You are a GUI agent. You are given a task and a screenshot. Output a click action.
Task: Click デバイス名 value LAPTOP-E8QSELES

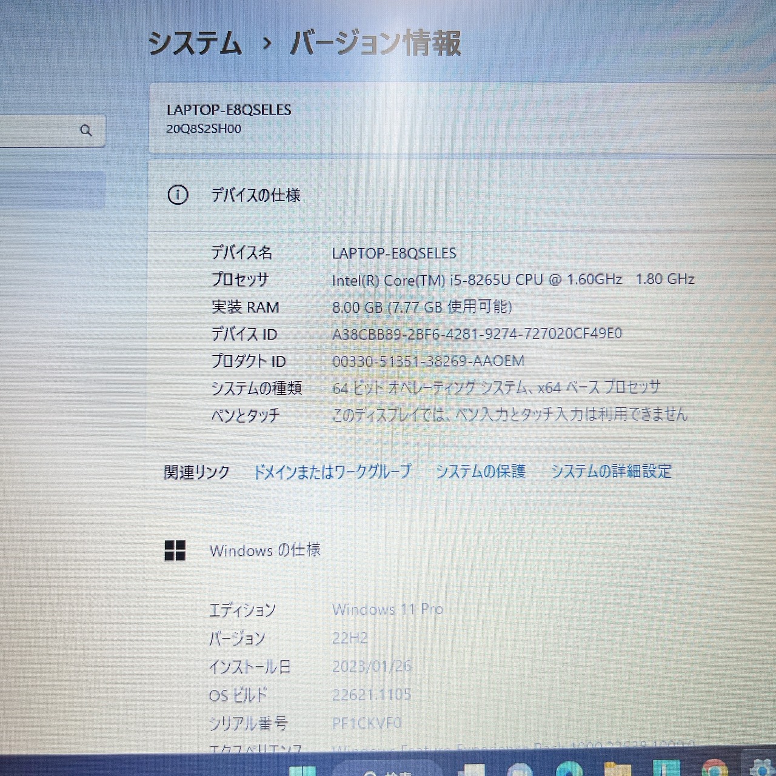point(394,253)
